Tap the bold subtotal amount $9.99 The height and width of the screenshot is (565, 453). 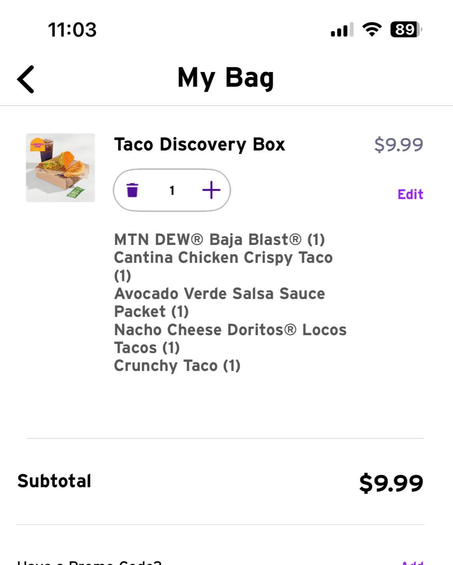pos(391,483)
